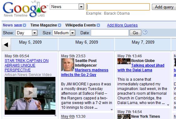Open Mariners madness infects the Go 2 Guy
Image resolution: width=176 pixels, height=119 pixels.
85,72
